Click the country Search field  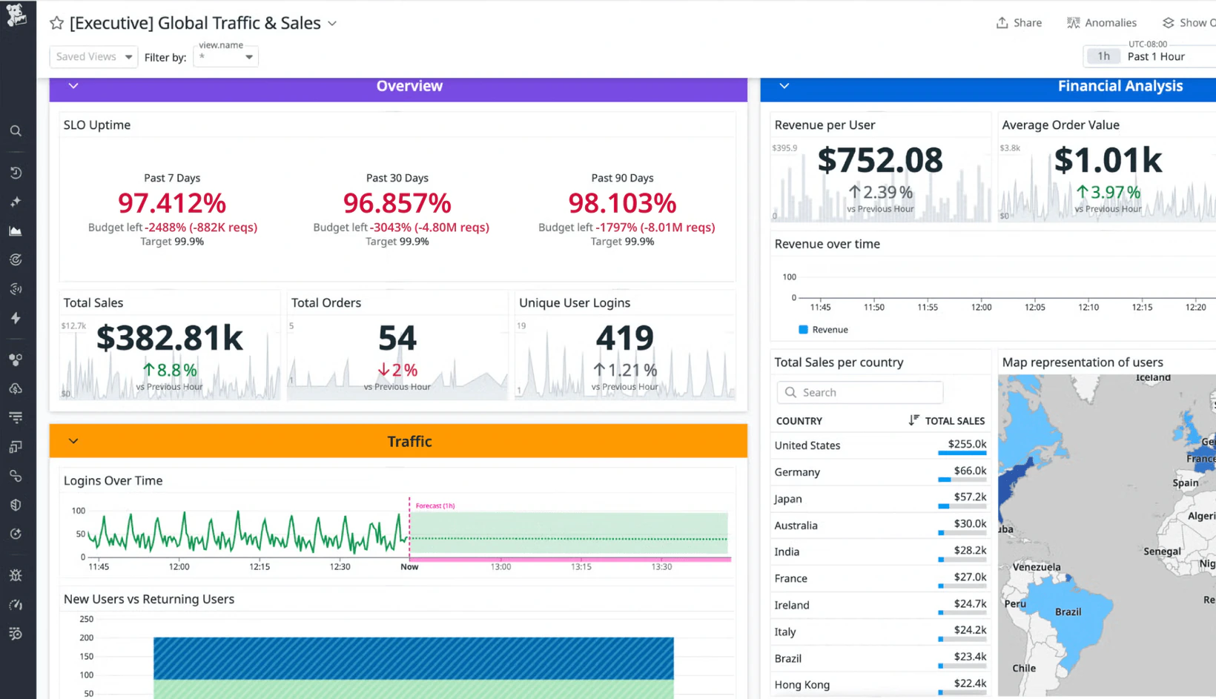point(860,392)
